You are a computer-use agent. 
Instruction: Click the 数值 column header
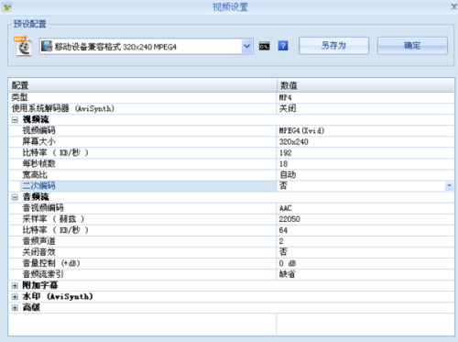pos(365,85)
